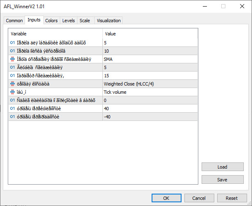Open the Weighted Close (HLCC/4) price dropdown
This screenshot has width=252, height=206.
pos(150,84)
